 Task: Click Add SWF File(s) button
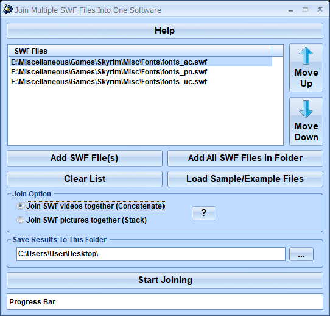(x=85, y=158)
